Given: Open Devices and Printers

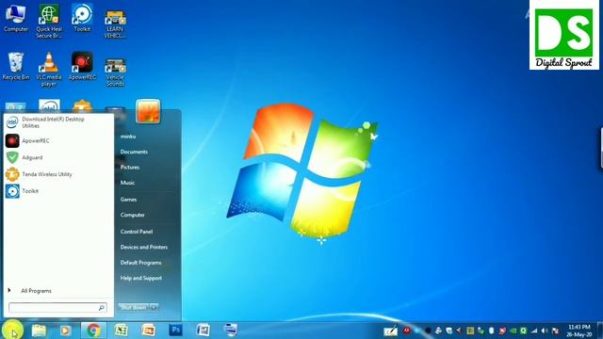Looking at the screenshot, I should [x=144, y=247].
